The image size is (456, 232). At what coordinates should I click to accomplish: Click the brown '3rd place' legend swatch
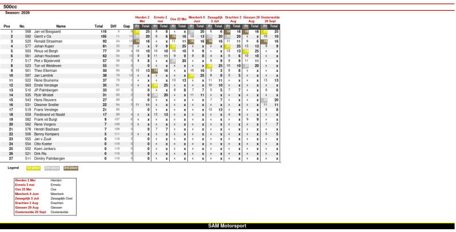71,168
